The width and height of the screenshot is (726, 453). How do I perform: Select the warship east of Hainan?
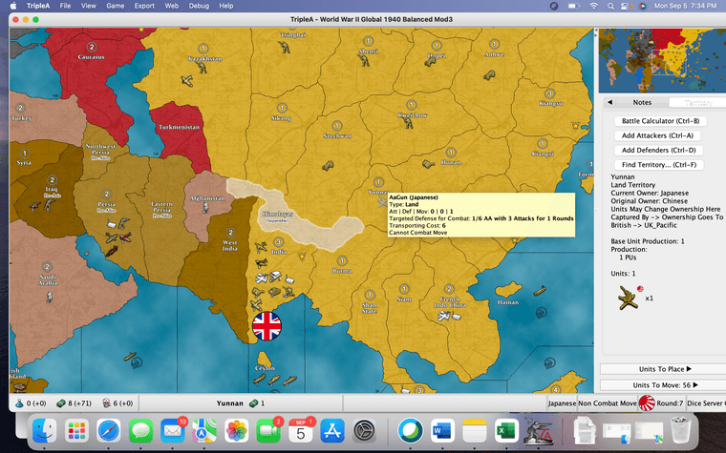tap(540, 291)
